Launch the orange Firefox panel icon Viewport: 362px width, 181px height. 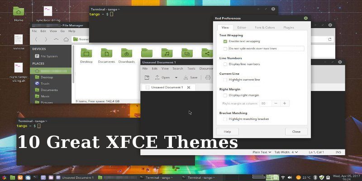20,177
